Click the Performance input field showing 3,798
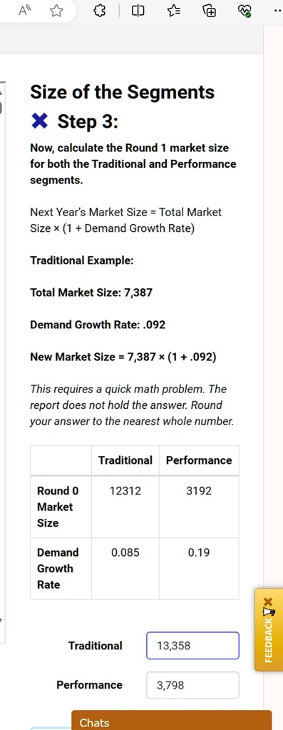The image size is (283, 730). point(193,685)
